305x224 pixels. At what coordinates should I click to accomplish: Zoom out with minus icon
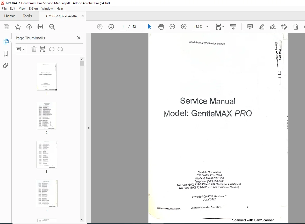pyautogui.click(x=172, y=27)
